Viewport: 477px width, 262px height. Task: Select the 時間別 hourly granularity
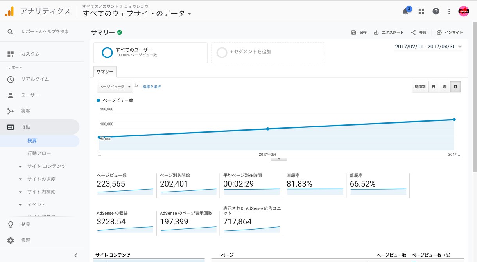tap(420, 87)
